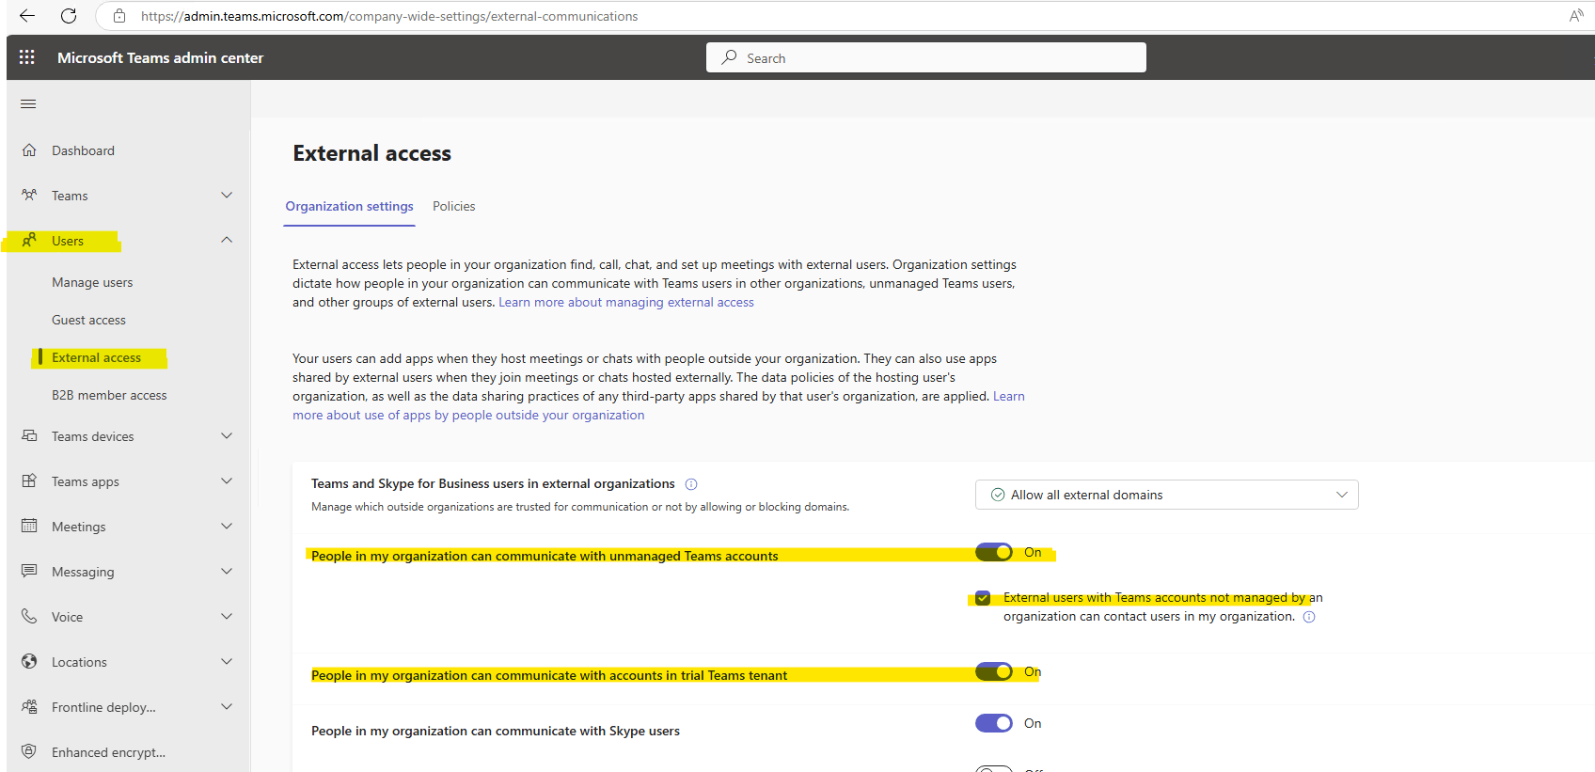Click the Teams group icon in sidebar
1595x772 pixels.
pyautogui.click(x=29, y=196)
